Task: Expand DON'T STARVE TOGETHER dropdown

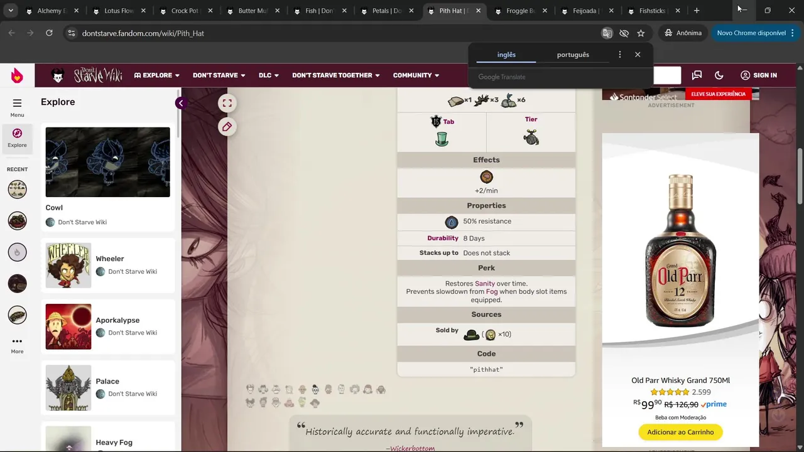Action: pyautogui.click(x=336, y=75)
